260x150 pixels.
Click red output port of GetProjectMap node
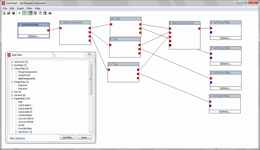pos(48,30)
